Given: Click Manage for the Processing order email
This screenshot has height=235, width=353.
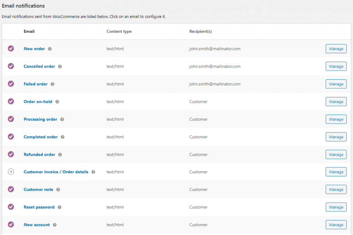Looking at the screenshot, I should click(x=336, y=119).
